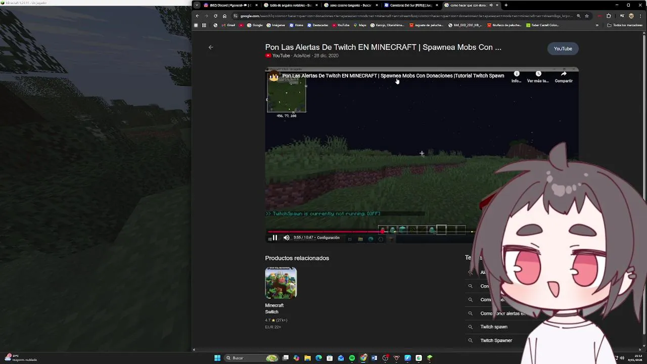This screenshot has width=647, height=364.
Task: Open the apps grid icon in bookmarks bar
Action: pos(204,25)
